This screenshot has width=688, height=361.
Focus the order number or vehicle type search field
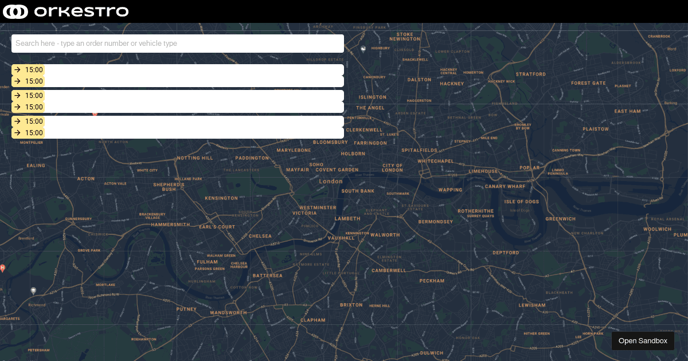[178, 44]
